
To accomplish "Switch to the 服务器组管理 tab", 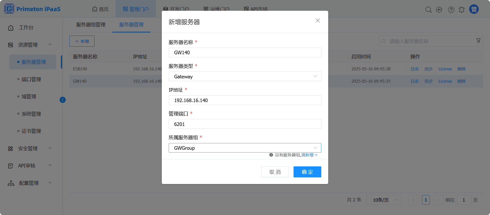I will [91, 25].
